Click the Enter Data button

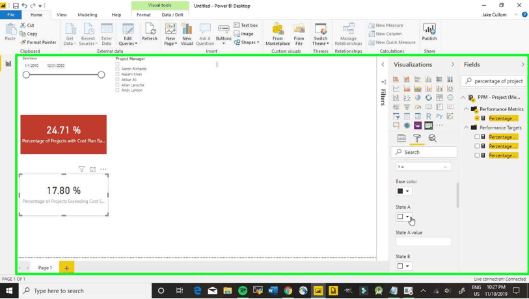click(107, 34)
